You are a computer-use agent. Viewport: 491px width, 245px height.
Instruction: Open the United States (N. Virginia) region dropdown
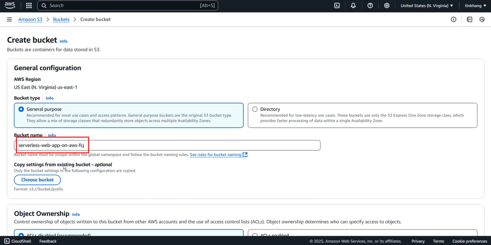point(427,6)
